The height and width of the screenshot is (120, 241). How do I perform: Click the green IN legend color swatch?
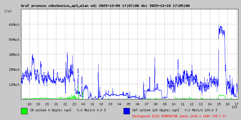24,111
